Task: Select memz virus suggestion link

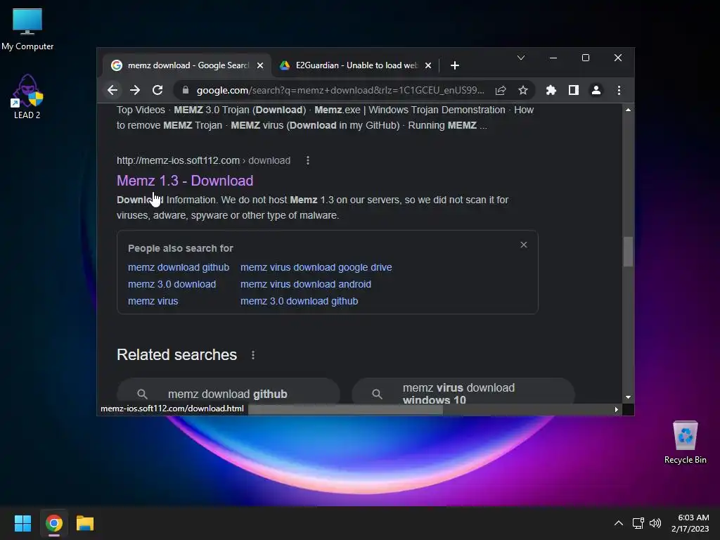Action: pos(153,301)
